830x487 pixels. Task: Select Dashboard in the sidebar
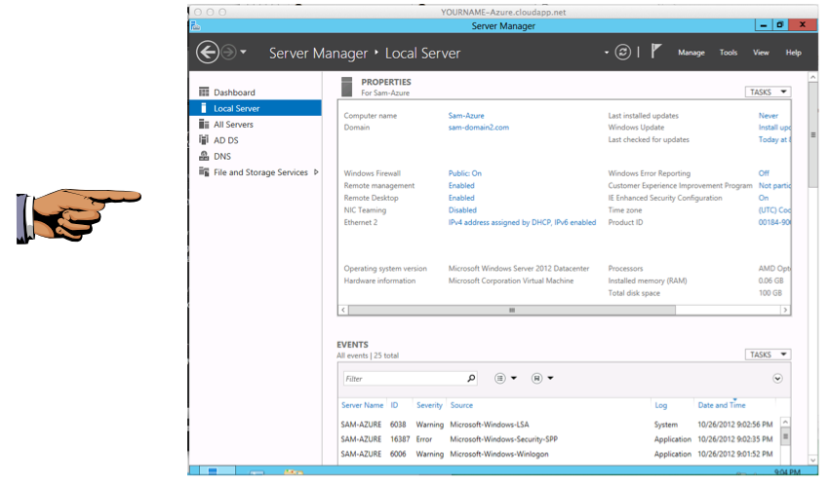(x=234, y=93)
